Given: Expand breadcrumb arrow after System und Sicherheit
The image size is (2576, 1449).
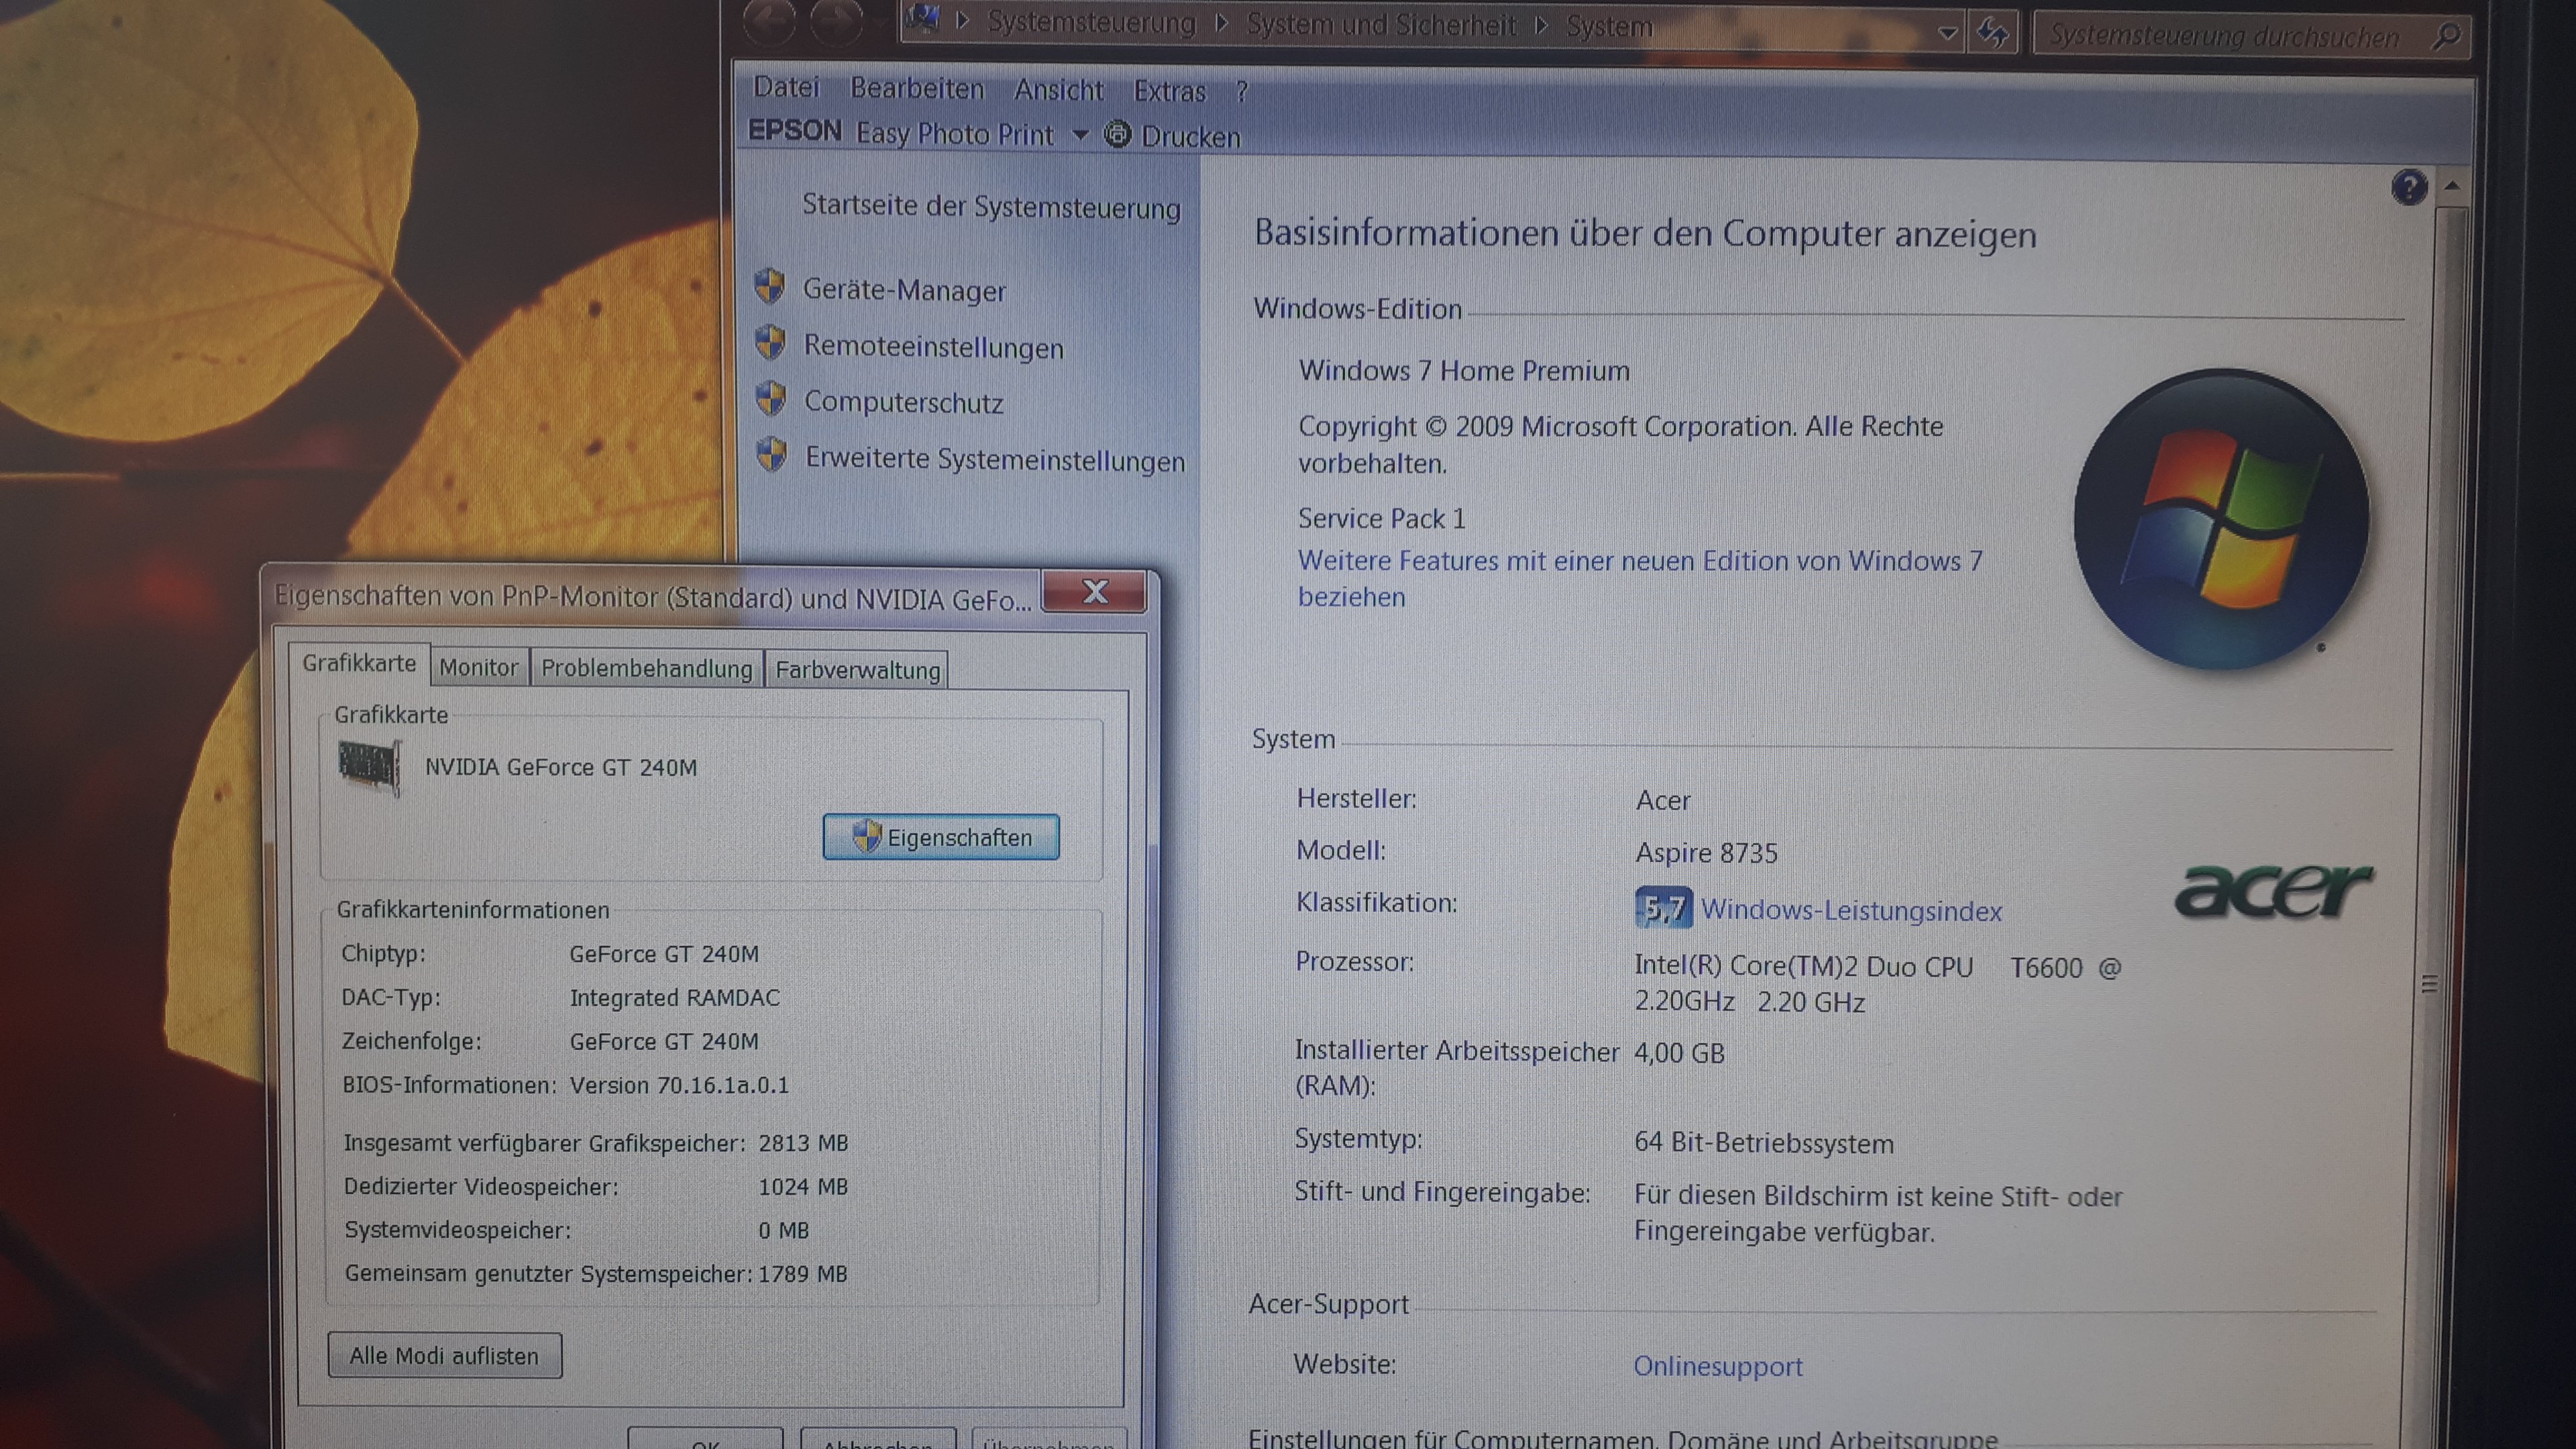Looking at the screenshot, I should click(1541, 25).
